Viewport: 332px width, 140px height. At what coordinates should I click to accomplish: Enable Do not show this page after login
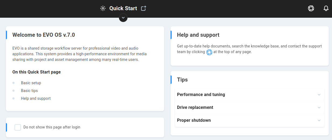[18, 127]
